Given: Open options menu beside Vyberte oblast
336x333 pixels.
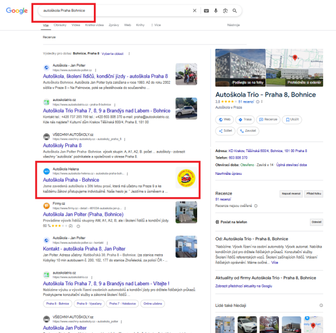Looking at the screenshot, I should 129,54.
